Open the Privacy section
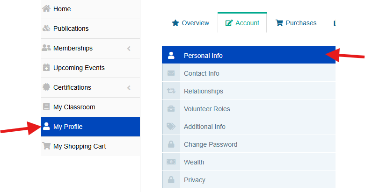The width and height of the screenshot is (365, 192). (248, 179)
